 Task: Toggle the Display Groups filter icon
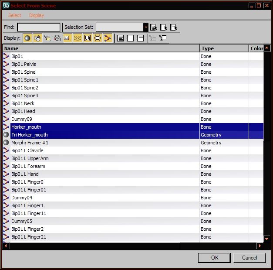click(88, 38)
